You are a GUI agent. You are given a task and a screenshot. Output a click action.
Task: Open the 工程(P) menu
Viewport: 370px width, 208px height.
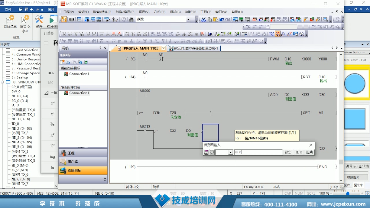(x=68, y=12)
